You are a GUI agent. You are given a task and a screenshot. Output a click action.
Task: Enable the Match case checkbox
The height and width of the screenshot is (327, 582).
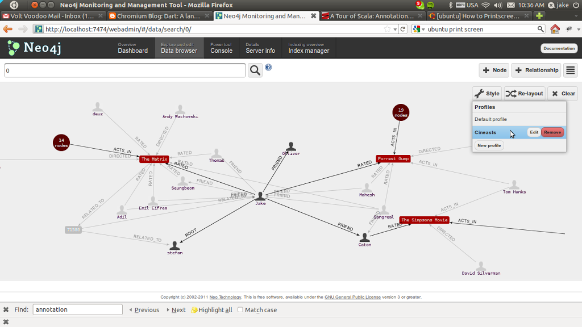[240, 309]
